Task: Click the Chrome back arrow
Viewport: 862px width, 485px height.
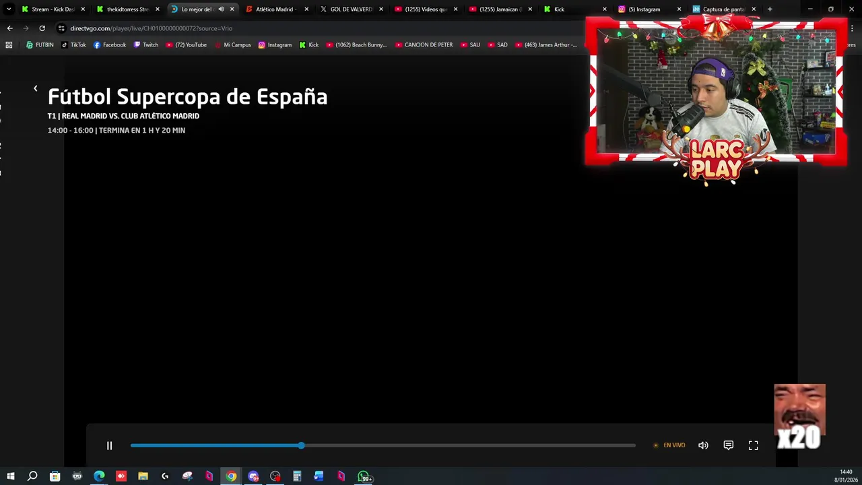Action: 9,28
